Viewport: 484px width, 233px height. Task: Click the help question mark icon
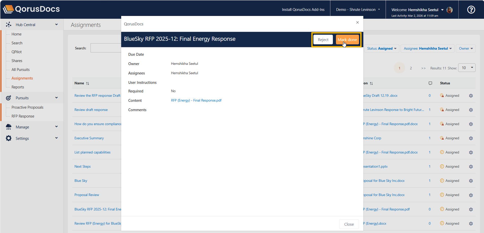(x=471, y=10)
